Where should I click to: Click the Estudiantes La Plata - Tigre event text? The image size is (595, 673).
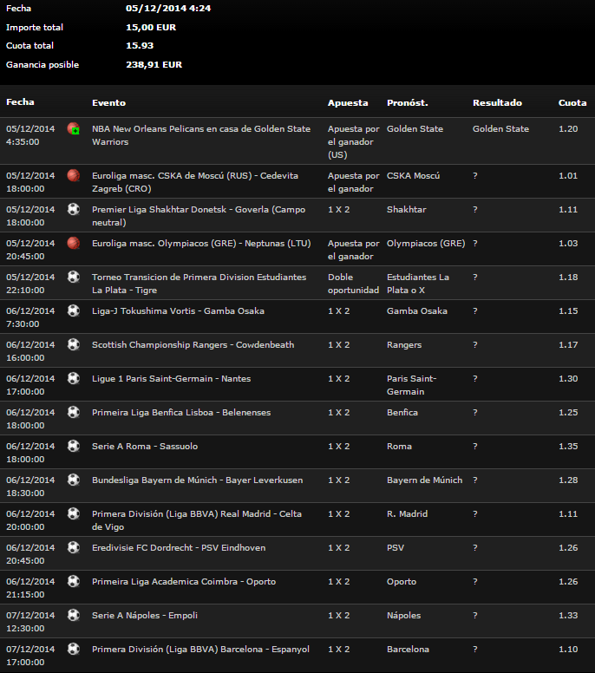[x=199, y=284]
